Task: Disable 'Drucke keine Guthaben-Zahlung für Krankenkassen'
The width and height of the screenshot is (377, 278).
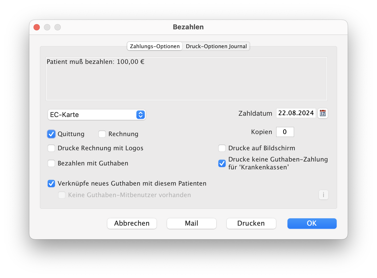Action: click(222, 163)
